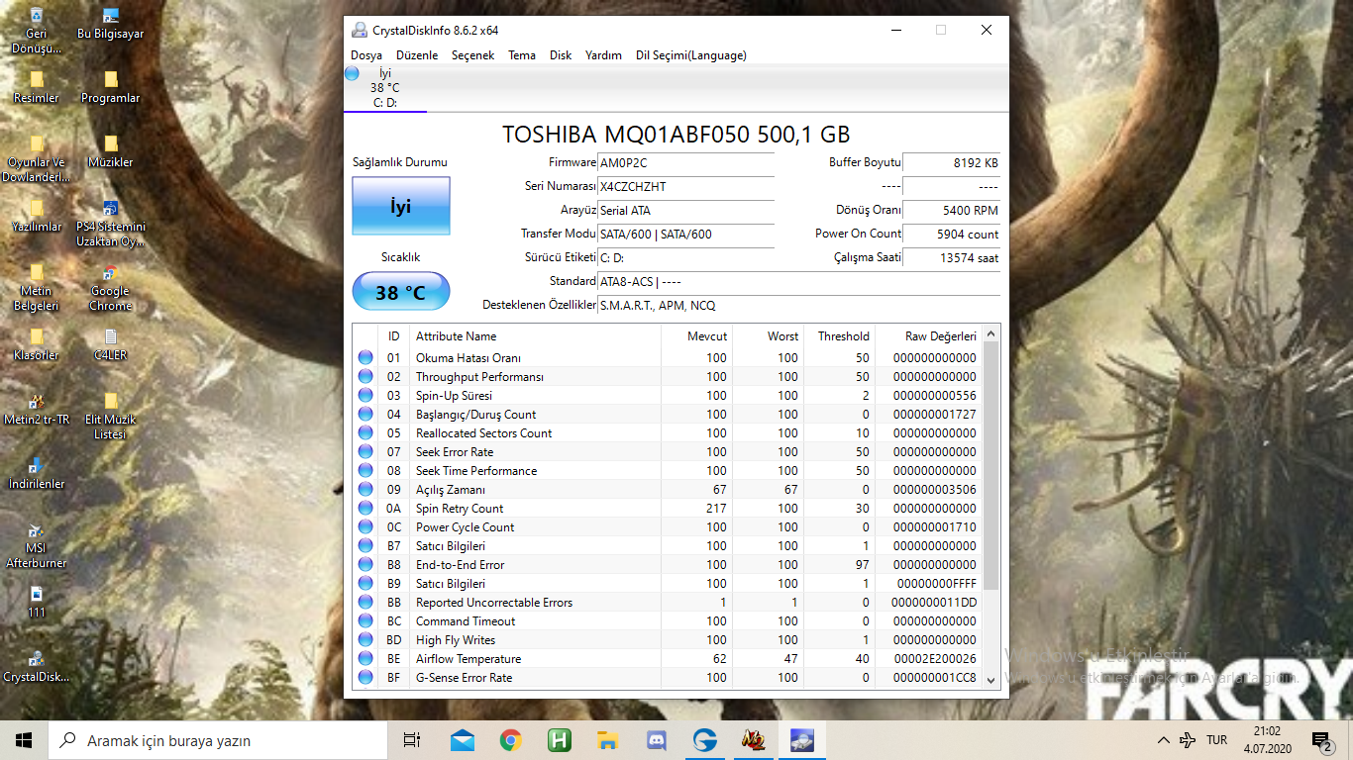The width and height of the screenshot is (1353, 760).
Task: Open the Yardım menu
Action: coord(603,55)
